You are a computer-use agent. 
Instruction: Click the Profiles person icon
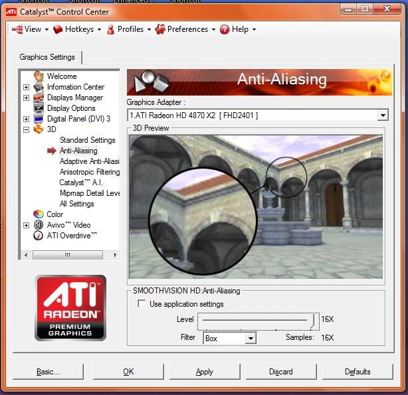[x=110, y=29]
